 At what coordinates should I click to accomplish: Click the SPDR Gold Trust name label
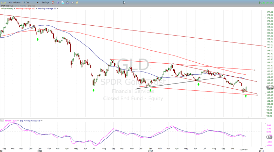7,6
